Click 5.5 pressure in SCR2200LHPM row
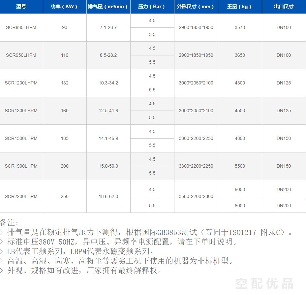The image size is (306, 295). point(152,206)
